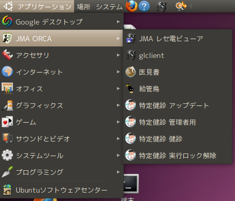The width and height of the screenshot is (235, 201).
Task: Click the ゲーム playing cards icon
Action: coord(7,122)
